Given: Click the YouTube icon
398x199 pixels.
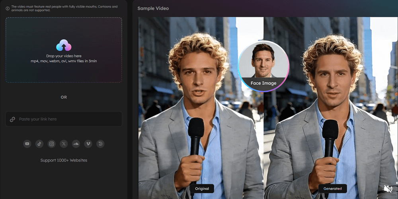Looking at the screenshot, I should [x=27, y=144].
